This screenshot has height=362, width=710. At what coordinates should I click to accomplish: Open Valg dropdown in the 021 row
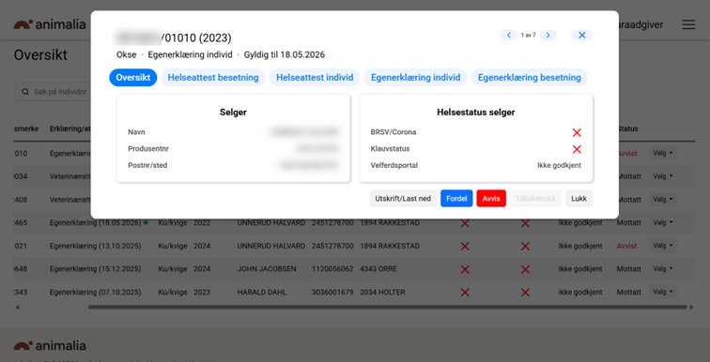[663, 246]
